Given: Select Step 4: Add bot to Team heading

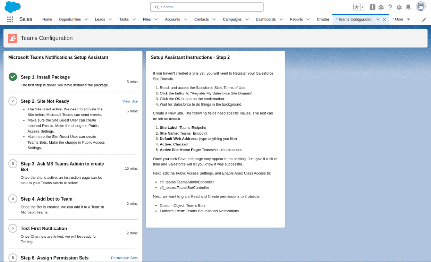Looking at the screenshot, I should [47, 199].
